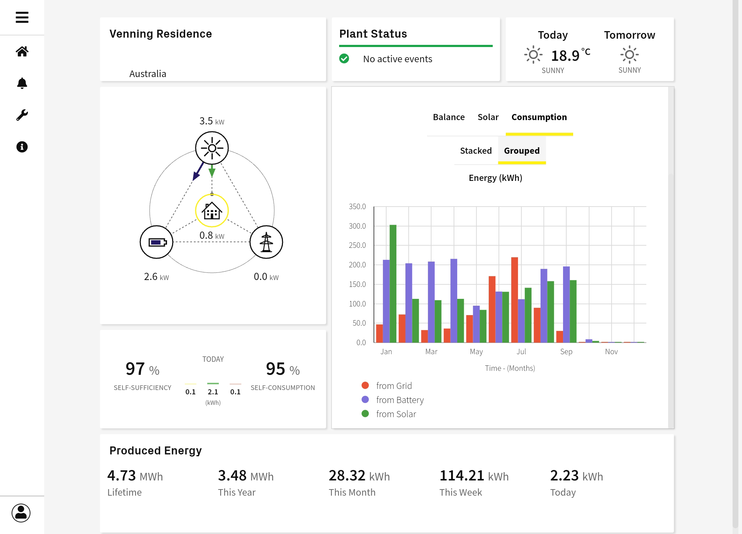Click the Energy (kWh) chart title
This screenshot has height=534, width=742.
(x=495, y=178)
